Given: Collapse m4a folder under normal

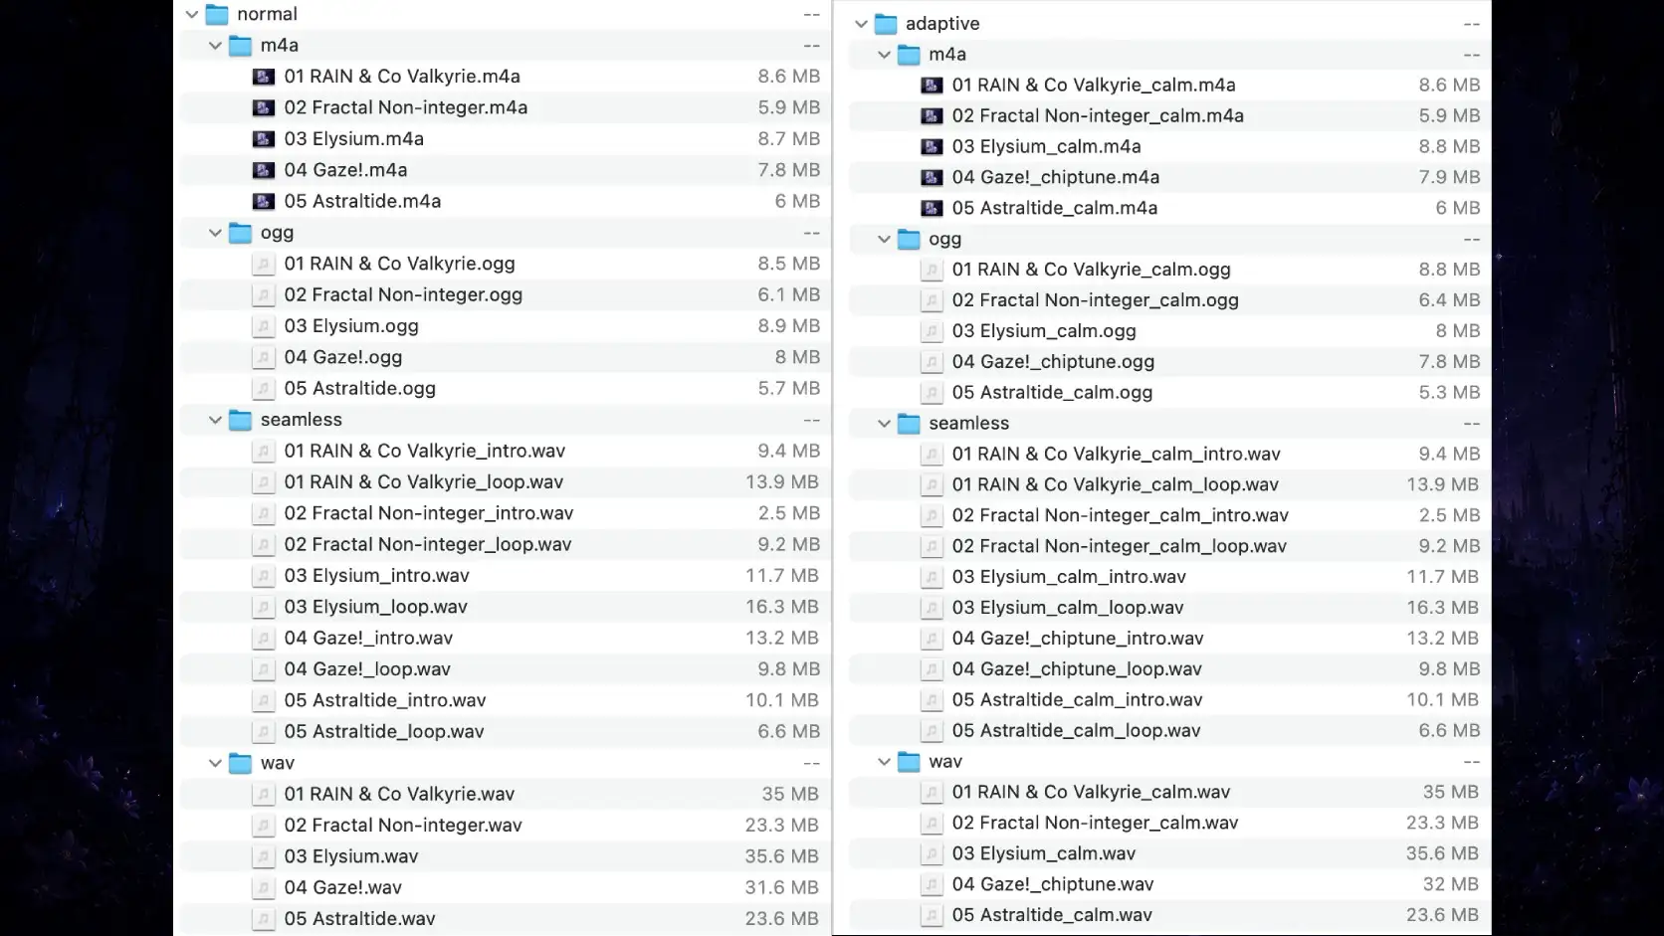Looking at the screenshot, I should pos(215,45).
